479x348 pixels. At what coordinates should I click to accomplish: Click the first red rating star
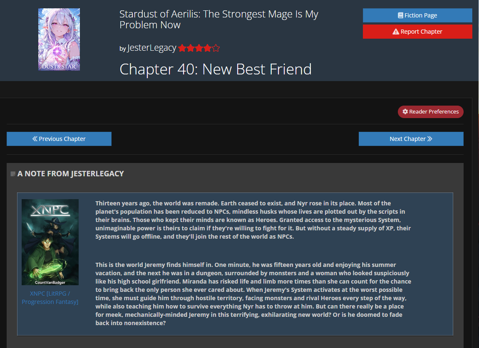pyautogui.click(x=182, y=48)
